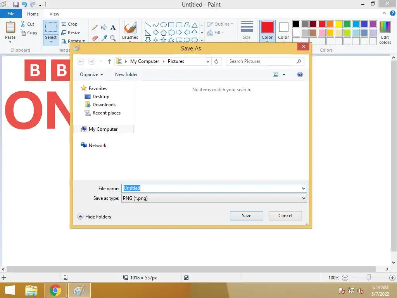Screen dimensions: 397x298
Task: Refresh the Pictures folder listing
Action: coord(216,61)
